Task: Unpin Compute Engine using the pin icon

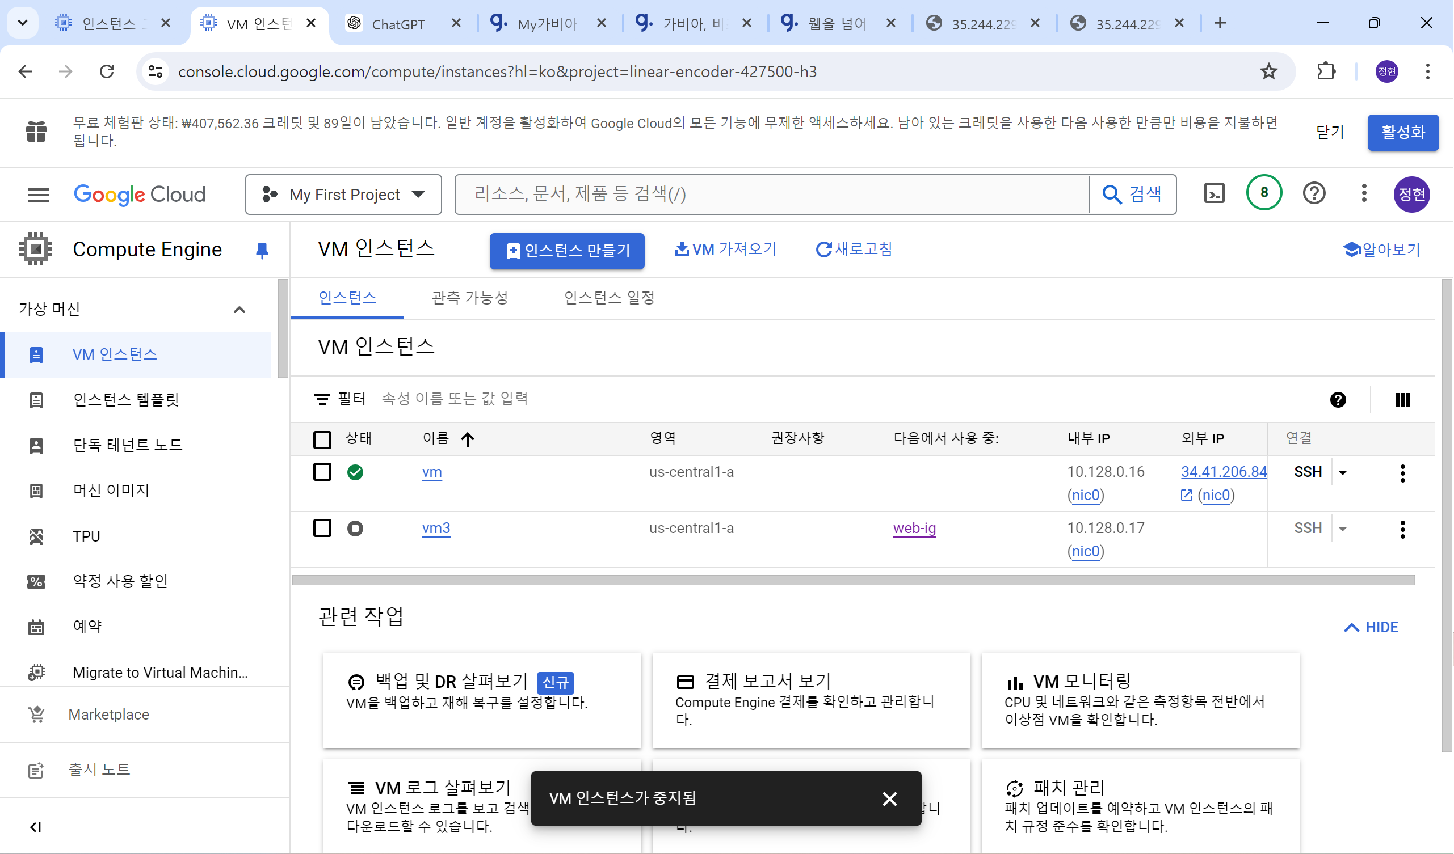Action: click(262, 250)
